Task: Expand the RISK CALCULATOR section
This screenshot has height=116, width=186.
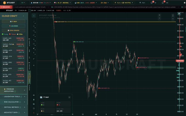Action: [x=14, y=102]
